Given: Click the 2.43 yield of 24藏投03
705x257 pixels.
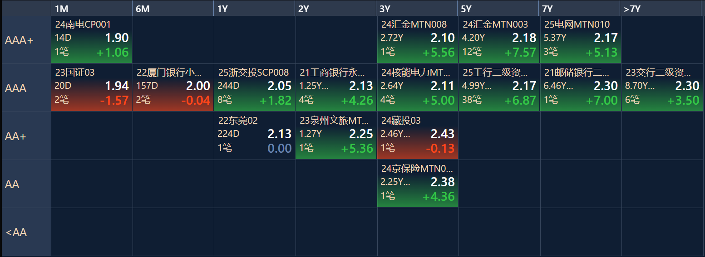Looking at the screenshot, I should pos(443,134).
